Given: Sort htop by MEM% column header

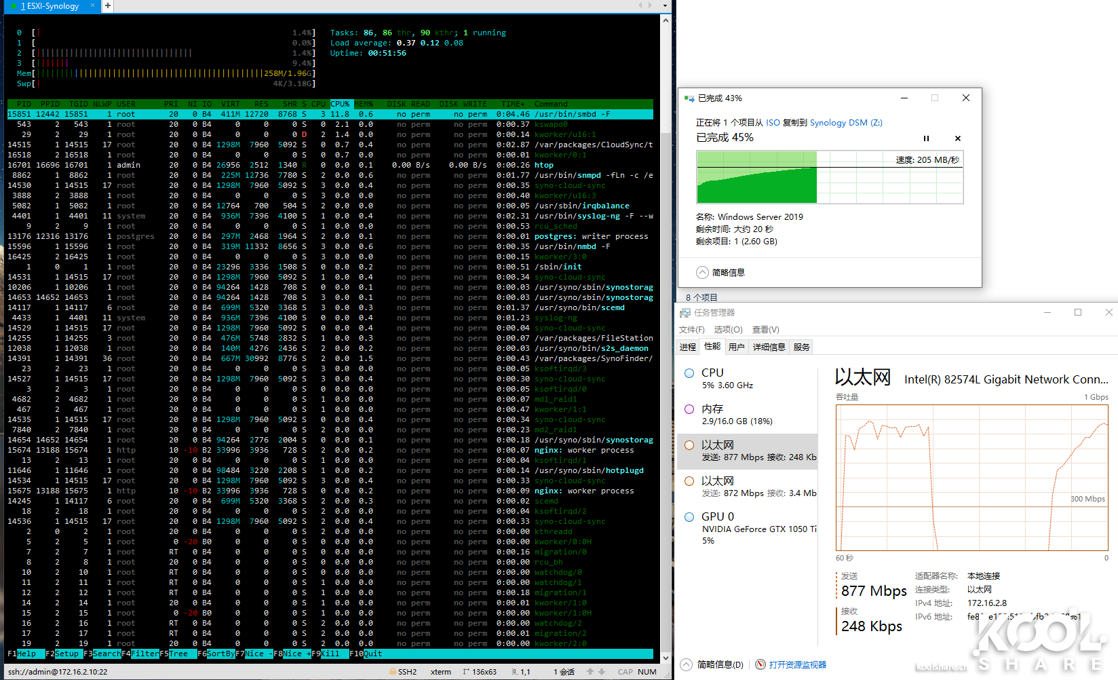Looking at the screenshot, I should tap(364, 104).
